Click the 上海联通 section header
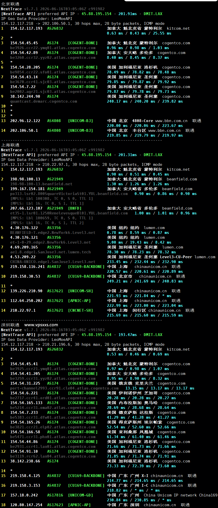218x508 pixels. tap(10, 145)
